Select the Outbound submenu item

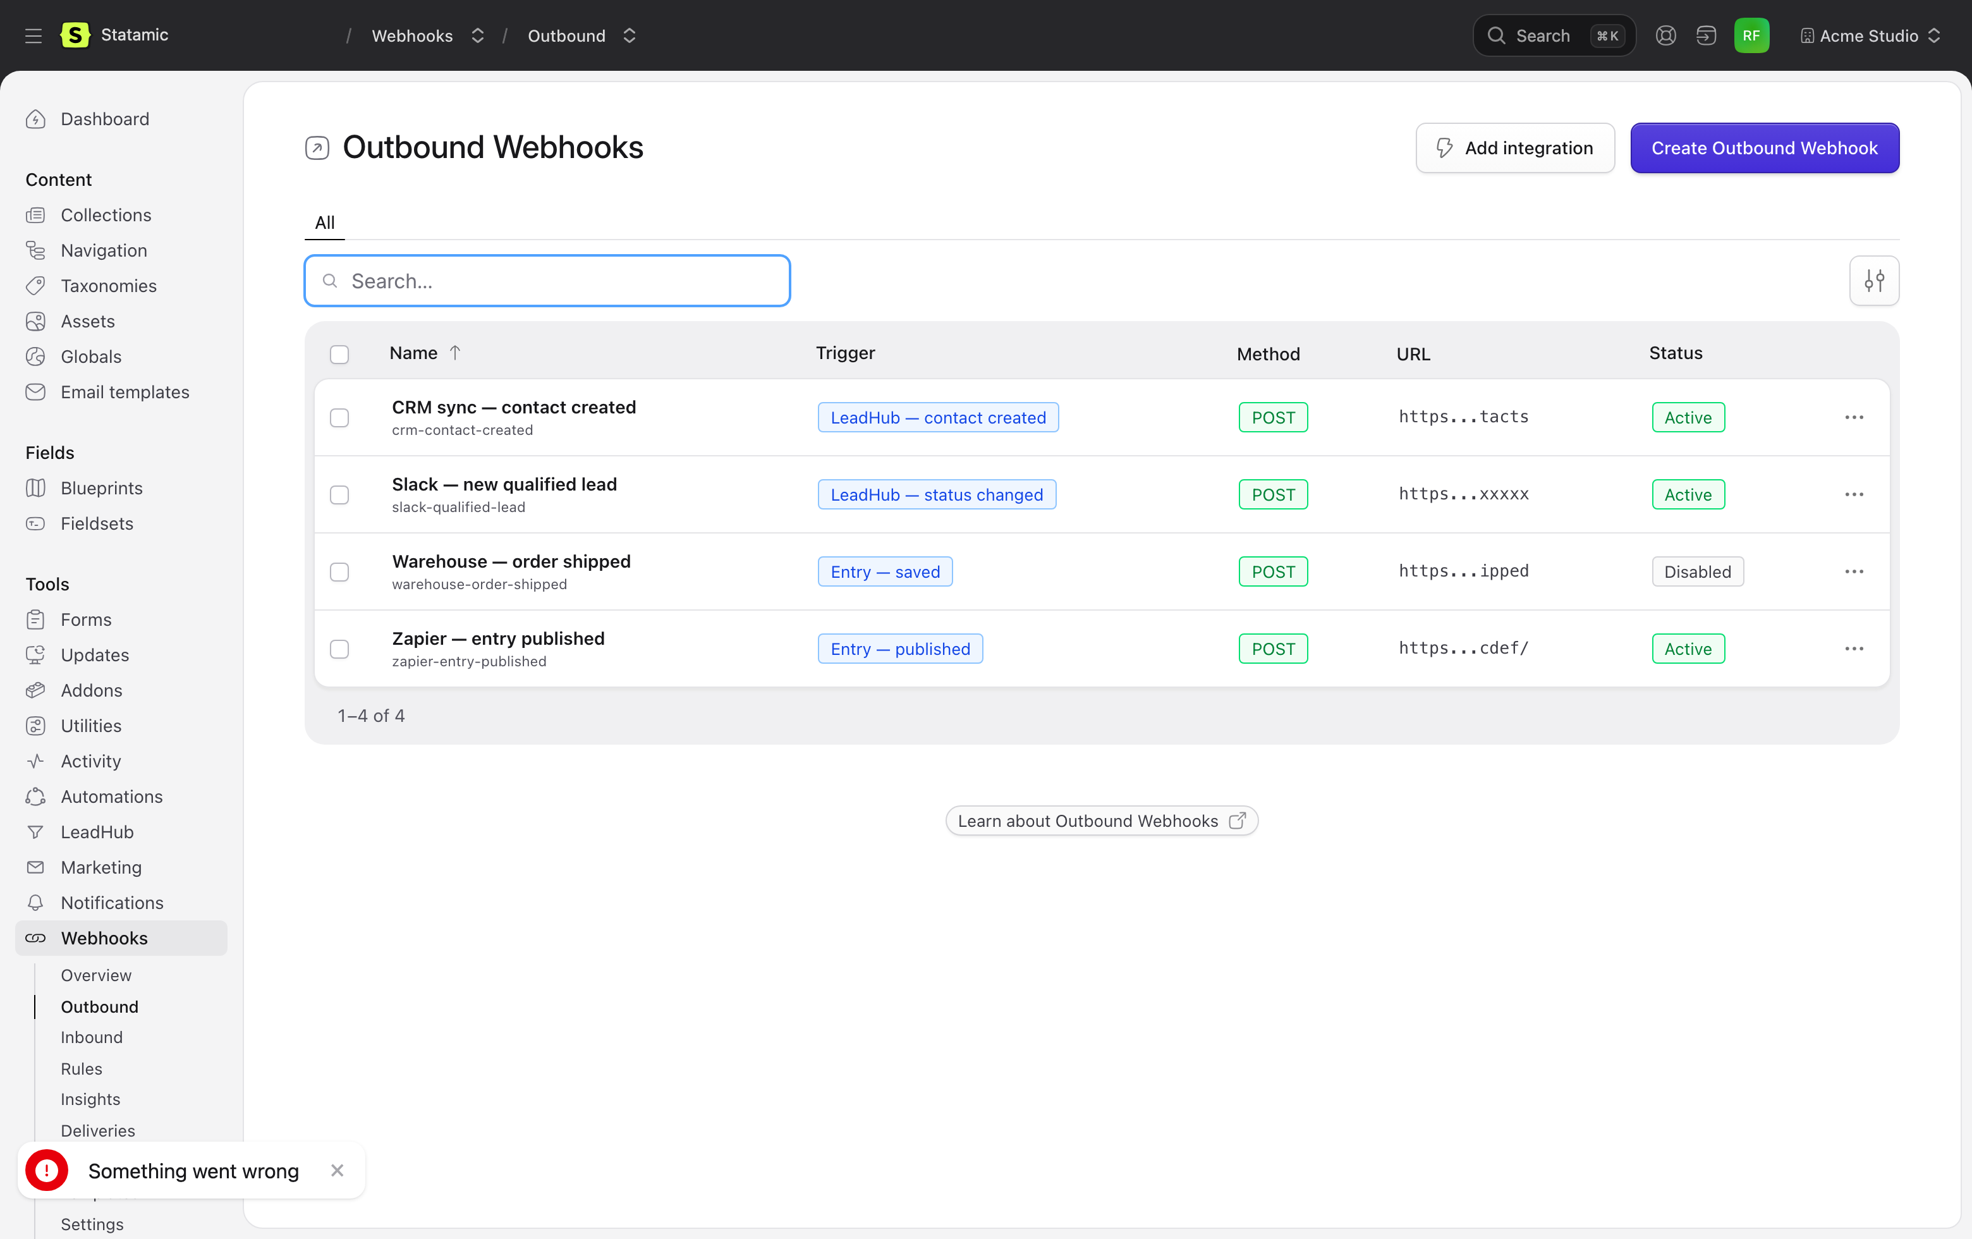click(x=99, y=1006)
